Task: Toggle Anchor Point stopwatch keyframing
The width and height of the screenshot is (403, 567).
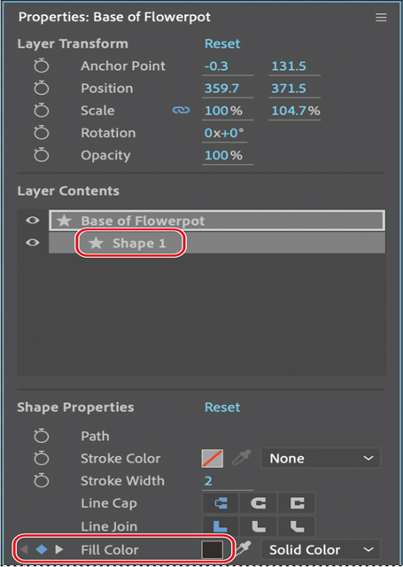Action: click(42, 66)
